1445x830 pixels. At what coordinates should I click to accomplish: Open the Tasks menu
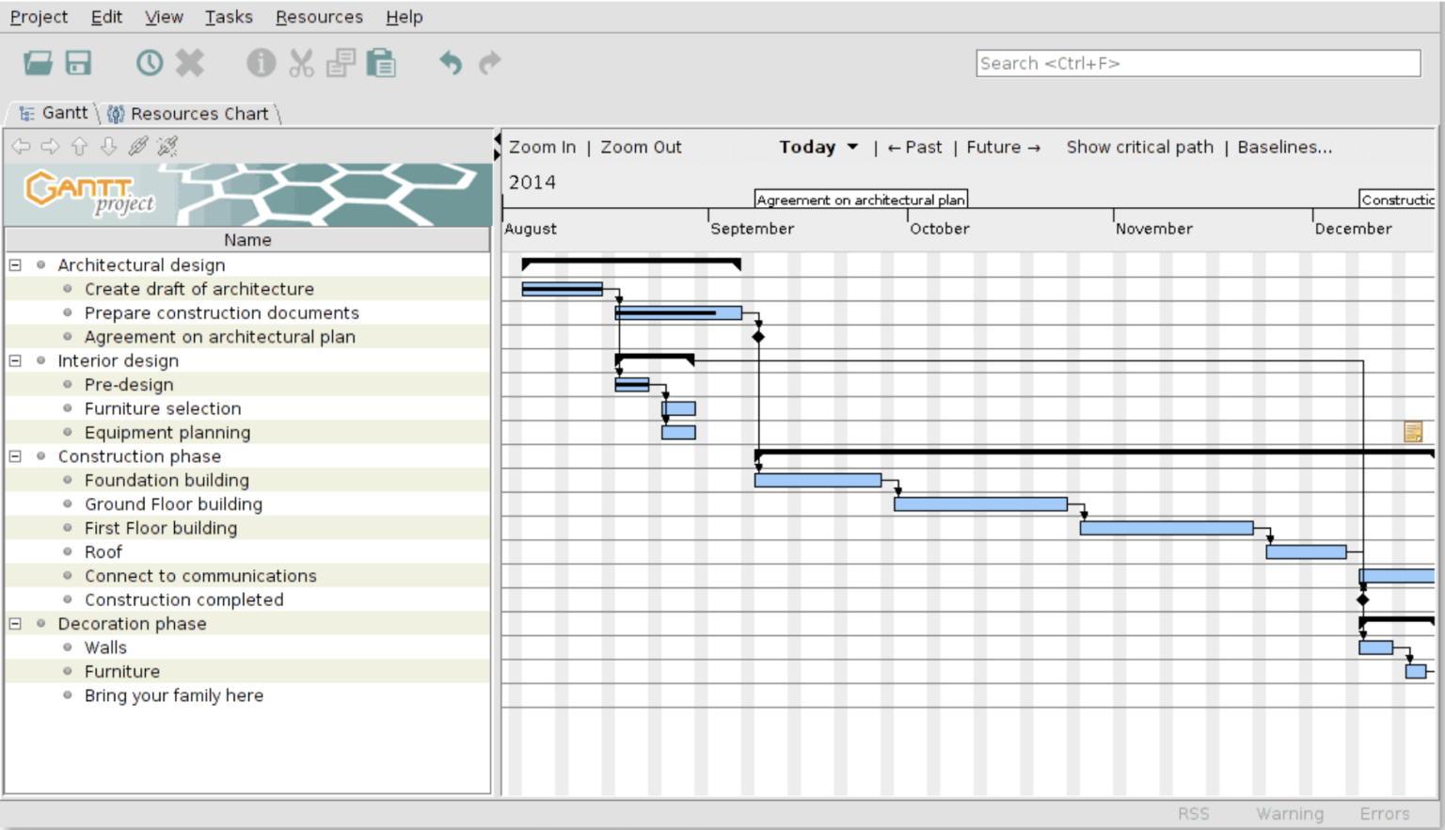pyautogui.click(x=229, y=16)
